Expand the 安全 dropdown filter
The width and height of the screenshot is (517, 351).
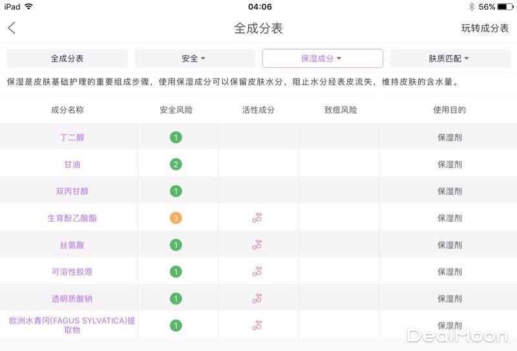tap(195, 59)
